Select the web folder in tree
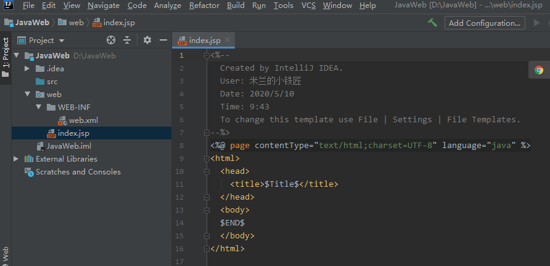Viewport: 550px width, 266px height. tap(49, 95)
